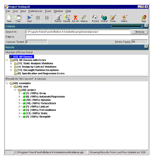Click folder icon of Static Analysis Violations
The width and height of the screenshot is (159, 163).
pos(15,64)
